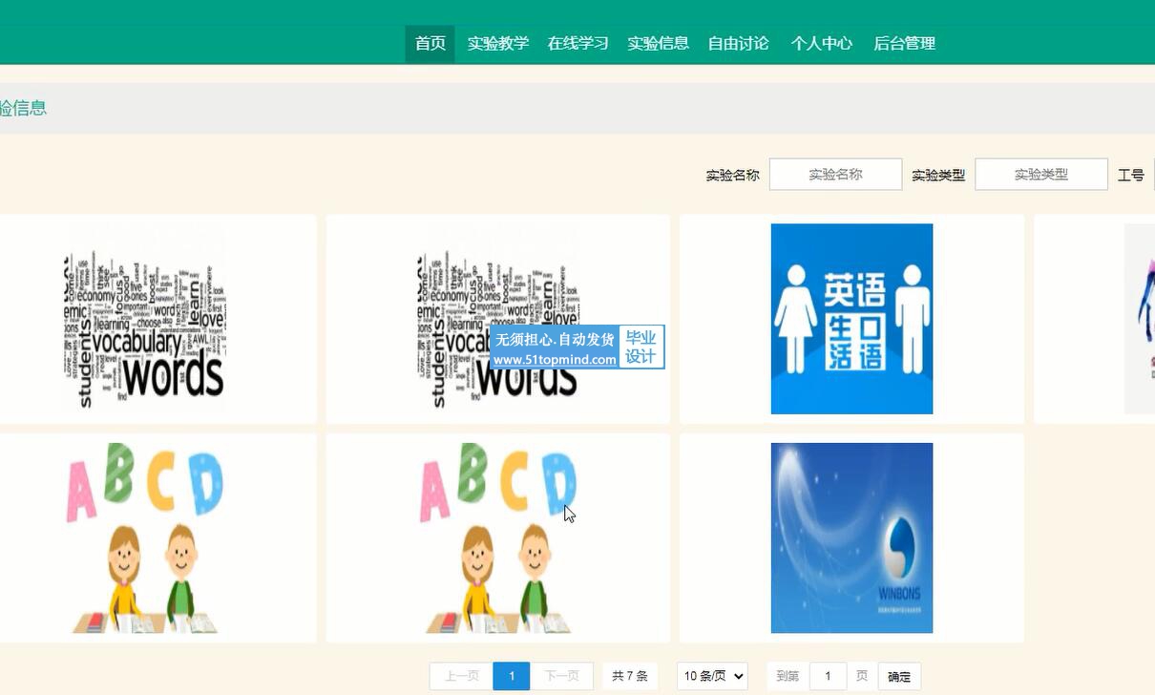1155x695 pixels.
Task: Open the WINBONS blue thumbnail
Action: pos(851,537)
